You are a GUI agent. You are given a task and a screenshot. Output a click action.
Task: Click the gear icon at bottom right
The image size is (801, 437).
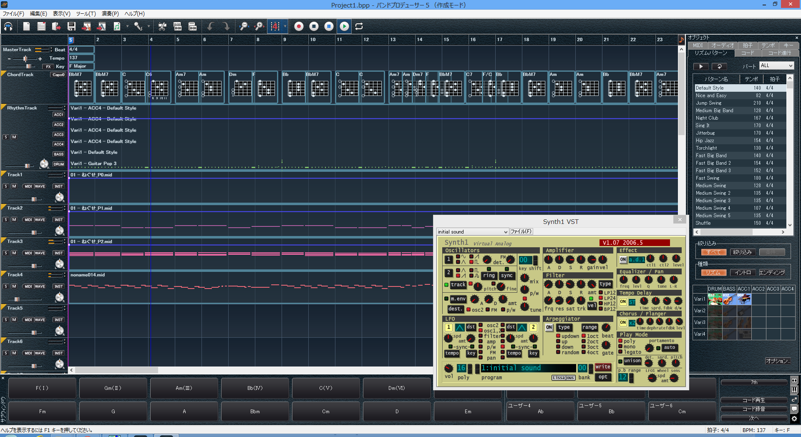click(x=794, y=419)
